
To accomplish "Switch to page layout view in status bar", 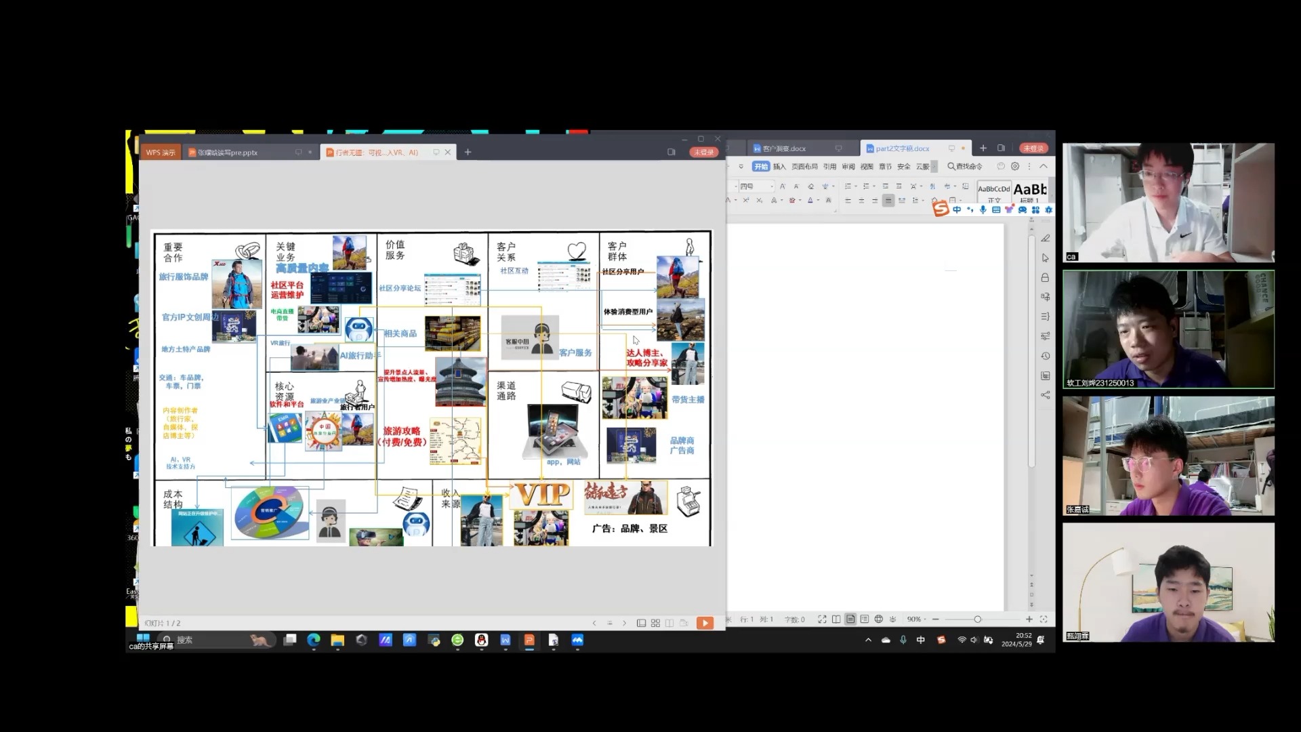I will (850, 619).
